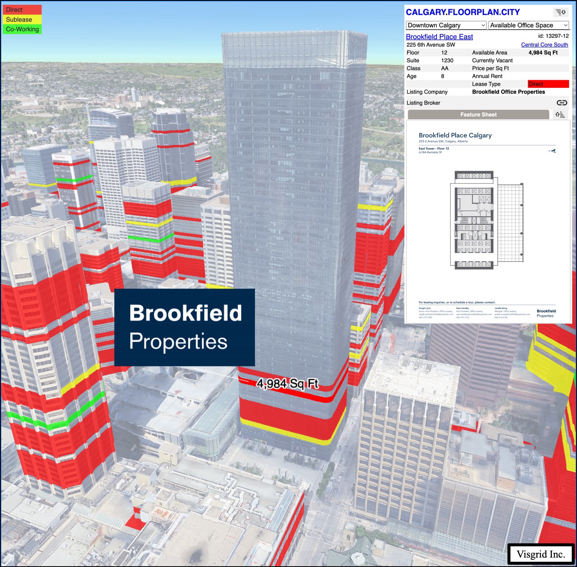The image size is (577, 567).
Task: Toggle the Sublease legend filter
Action: pos(22,20)
